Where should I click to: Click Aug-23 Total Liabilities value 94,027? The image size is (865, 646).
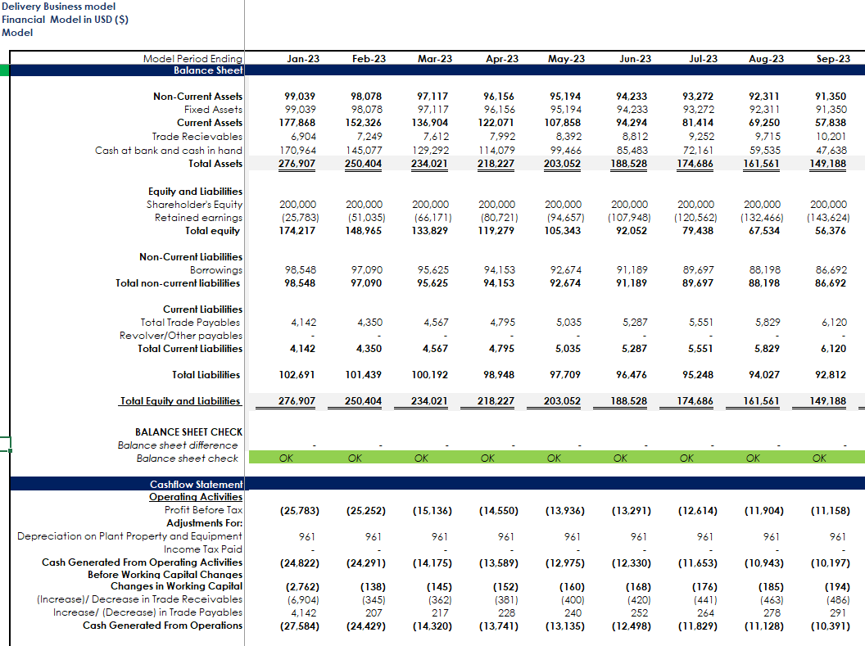(763, 375)
